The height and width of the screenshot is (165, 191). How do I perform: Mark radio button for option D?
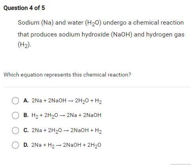tap(15, 145)
